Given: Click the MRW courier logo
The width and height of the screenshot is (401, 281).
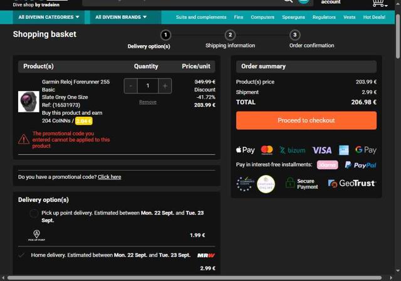Looking at the screenshot, I should click(x=206, y=255).
